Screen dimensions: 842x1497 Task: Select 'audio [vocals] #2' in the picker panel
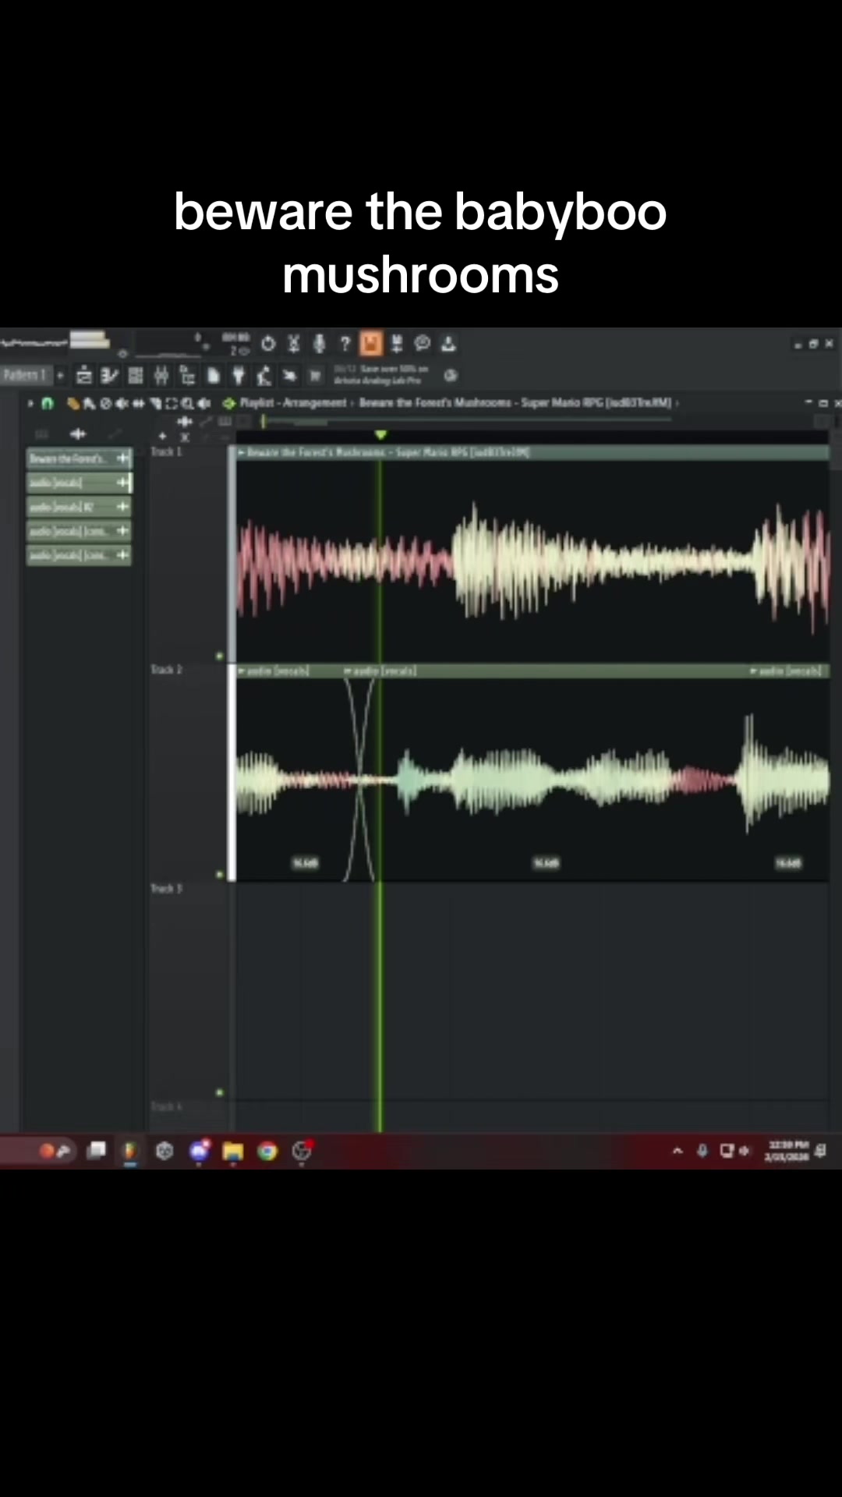click(80, 507)
